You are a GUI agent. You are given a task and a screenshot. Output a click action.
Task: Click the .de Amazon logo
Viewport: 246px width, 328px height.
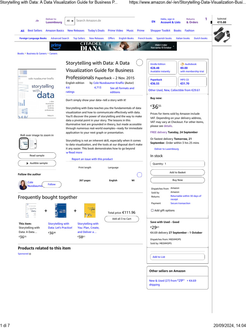click(37, 21)
